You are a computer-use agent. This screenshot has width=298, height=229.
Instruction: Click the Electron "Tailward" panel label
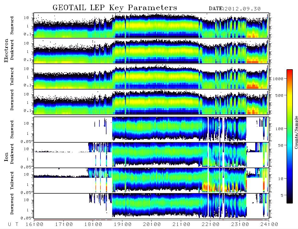[12, 77]
